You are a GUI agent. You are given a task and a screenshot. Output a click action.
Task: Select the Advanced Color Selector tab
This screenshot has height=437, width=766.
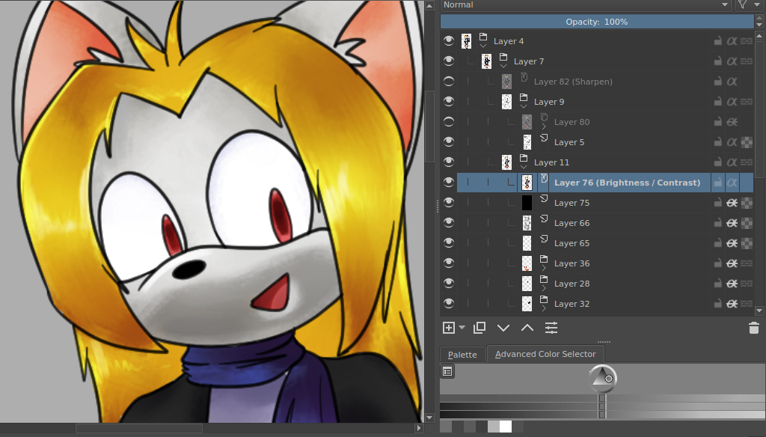click(x=545, y=354)
